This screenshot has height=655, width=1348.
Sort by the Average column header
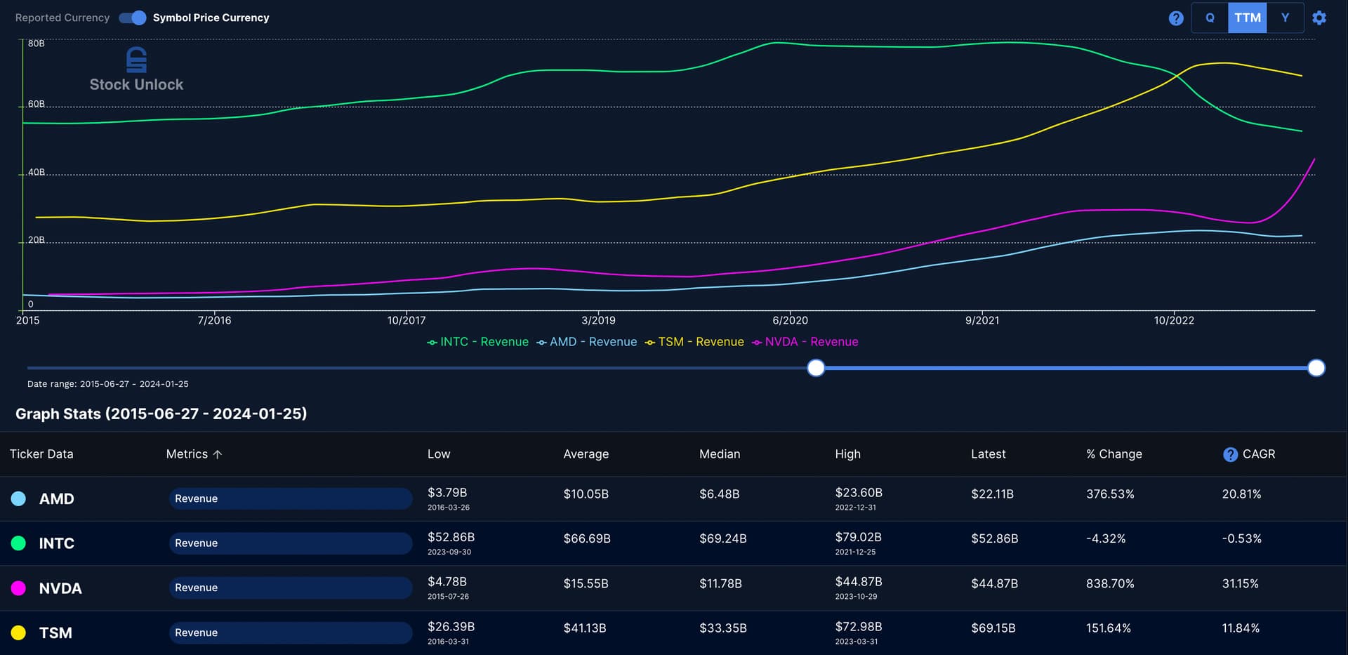pyautogui.click(x=586, y=454)
